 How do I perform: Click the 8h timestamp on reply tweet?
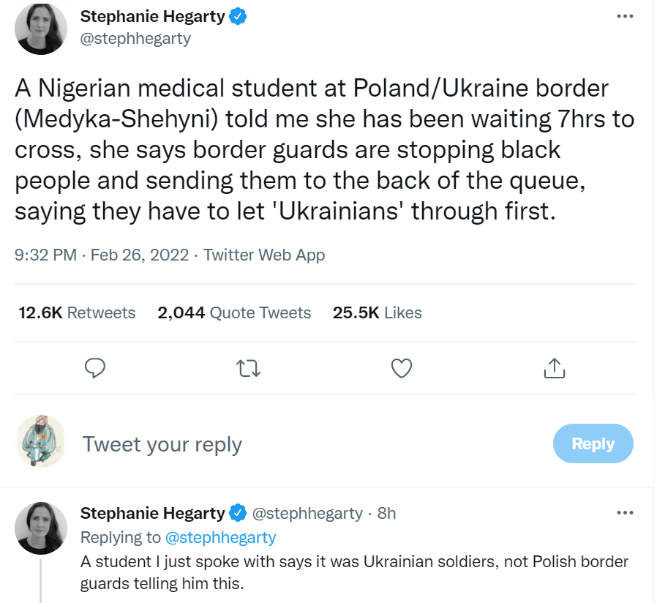(x=386, y=513)
